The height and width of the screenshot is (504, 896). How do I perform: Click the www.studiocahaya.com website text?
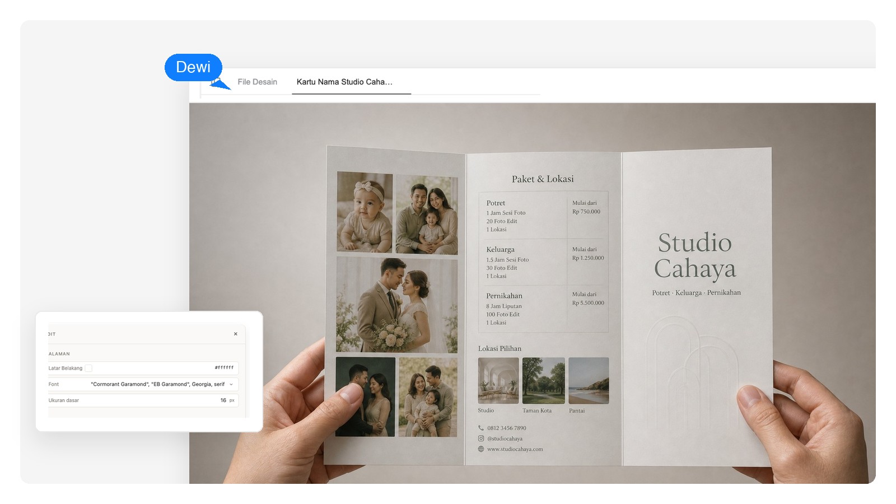tap(515, 449)
